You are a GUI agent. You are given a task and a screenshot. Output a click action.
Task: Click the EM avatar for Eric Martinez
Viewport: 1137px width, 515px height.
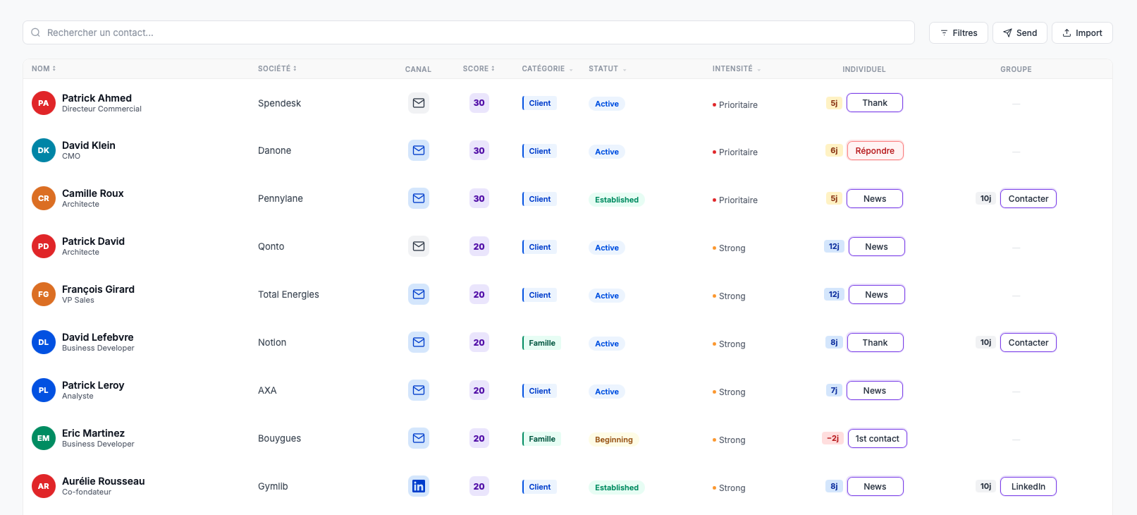tap(44, 438)
